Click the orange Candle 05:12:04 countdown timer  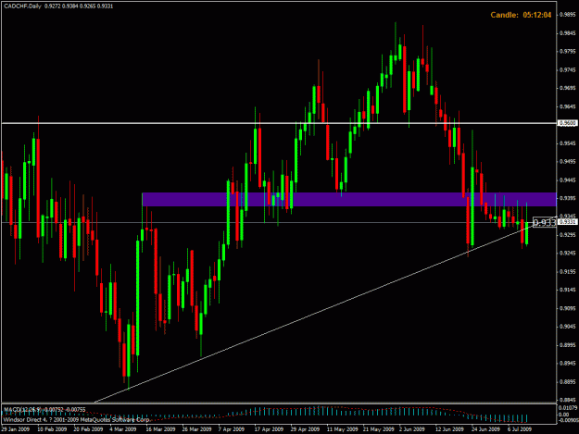pos(521,15)
